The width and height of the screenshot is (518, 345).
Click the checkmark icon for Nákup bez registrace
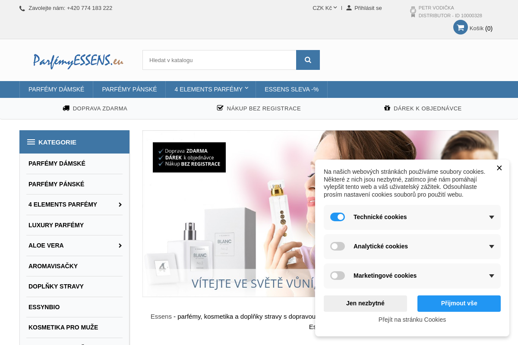click(220, 108)
